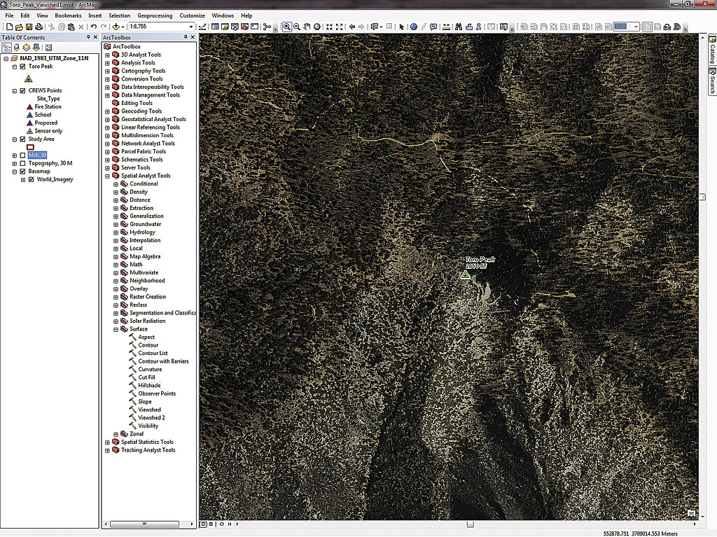
Task: Click the Fire Station symbol
Action: tap(29, 106)
